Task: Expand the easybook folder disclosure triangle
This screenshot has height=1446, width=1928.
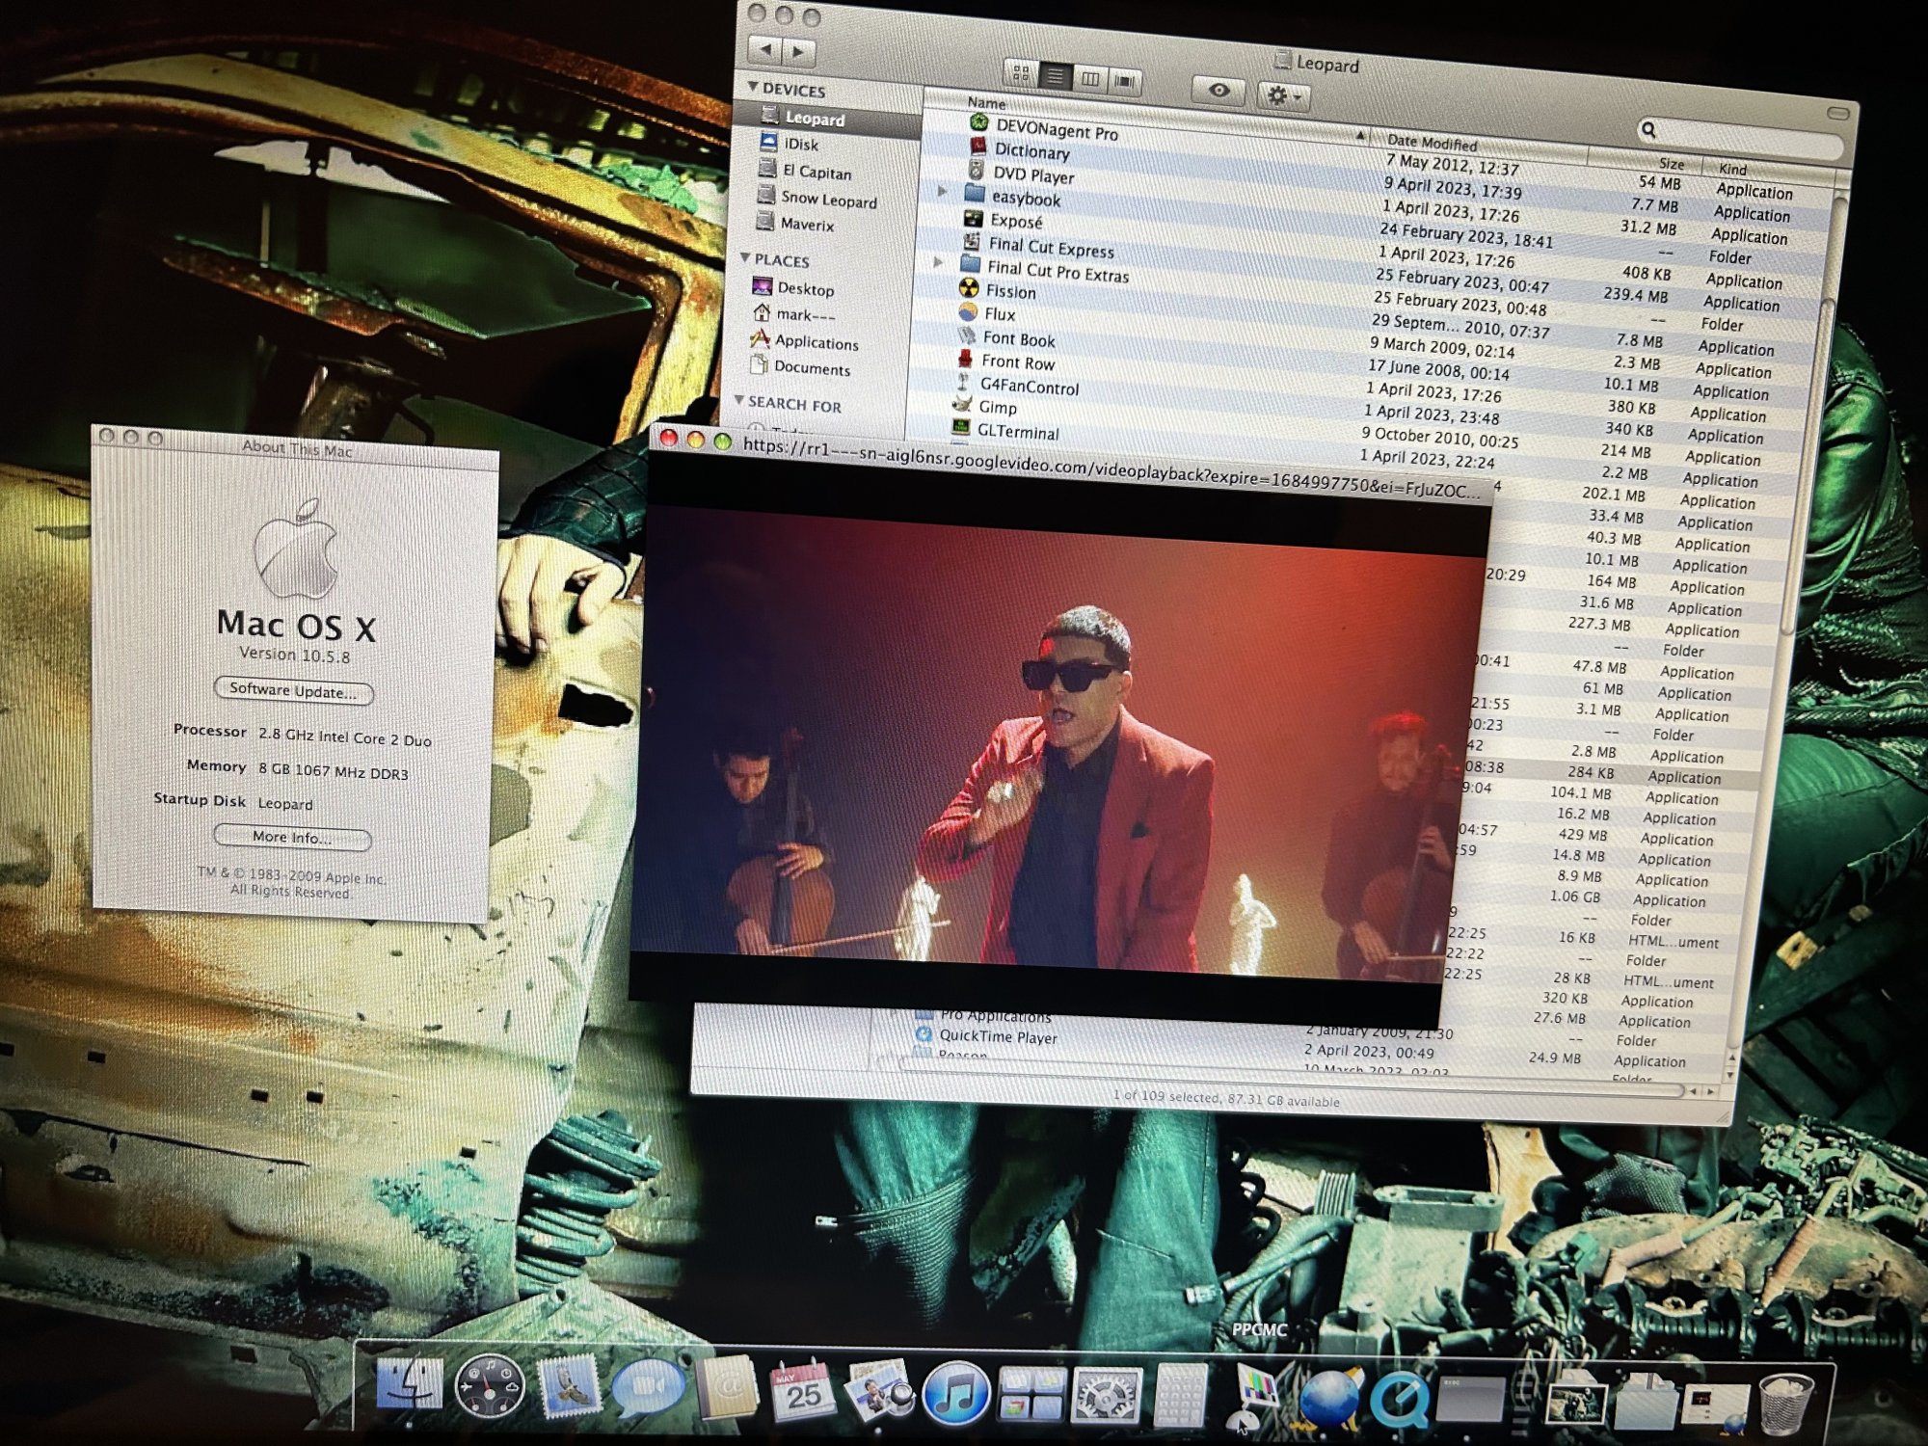Action: point(943,191)
